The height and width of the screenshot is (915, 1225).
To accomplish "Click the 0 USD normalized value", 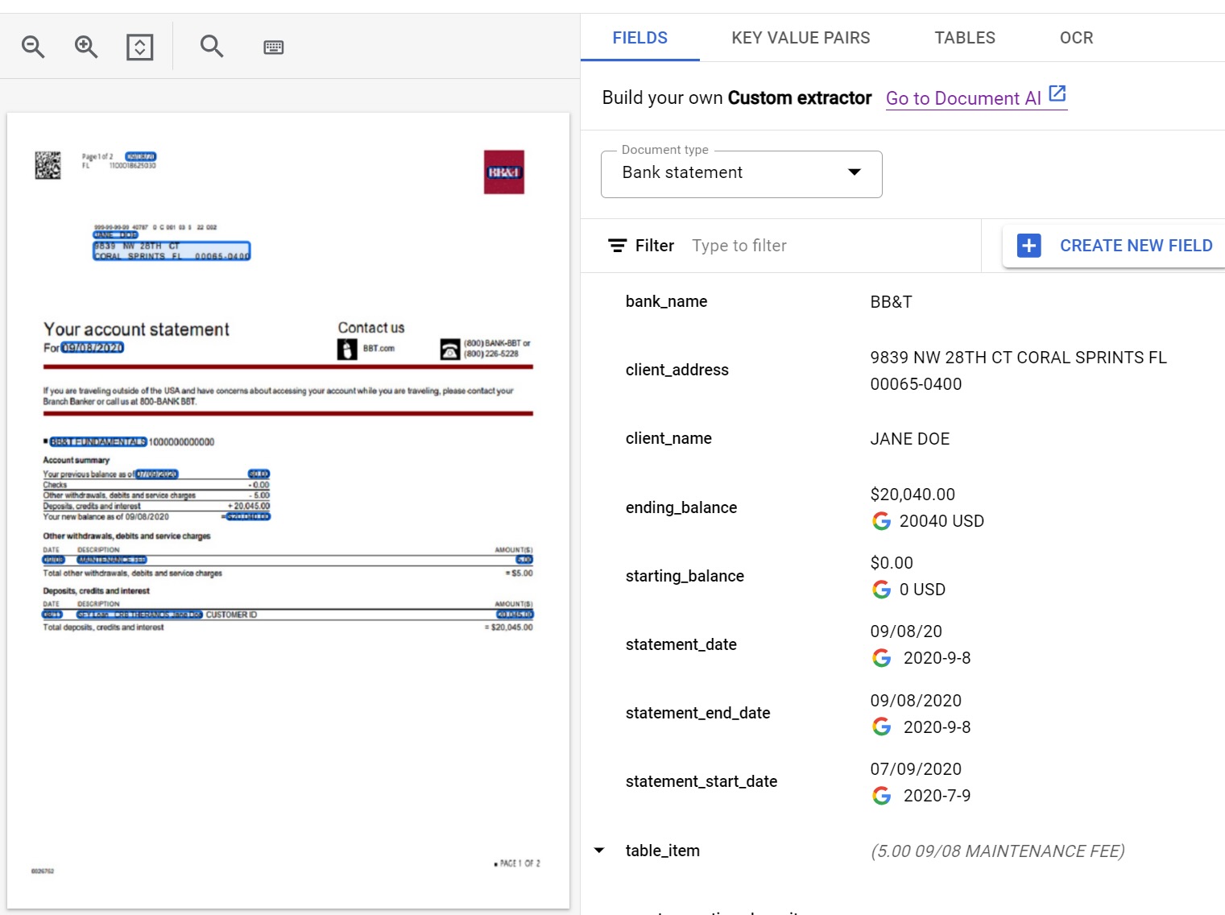I will tap(922, 590).
